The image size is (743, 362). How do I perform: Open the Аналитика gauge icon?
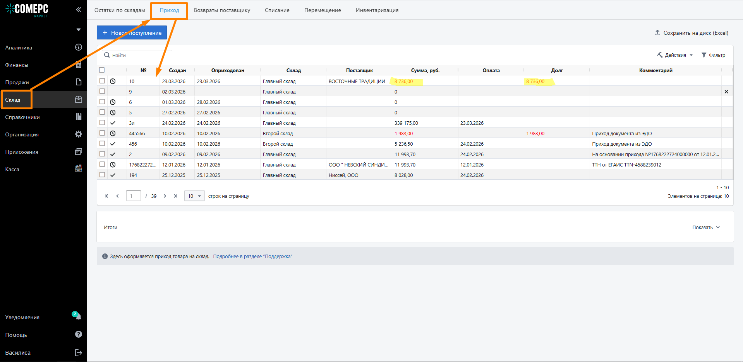coord(79,47)
